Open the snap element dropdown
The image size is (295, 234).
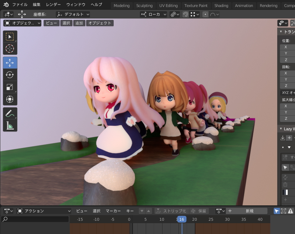click(195, 14)
